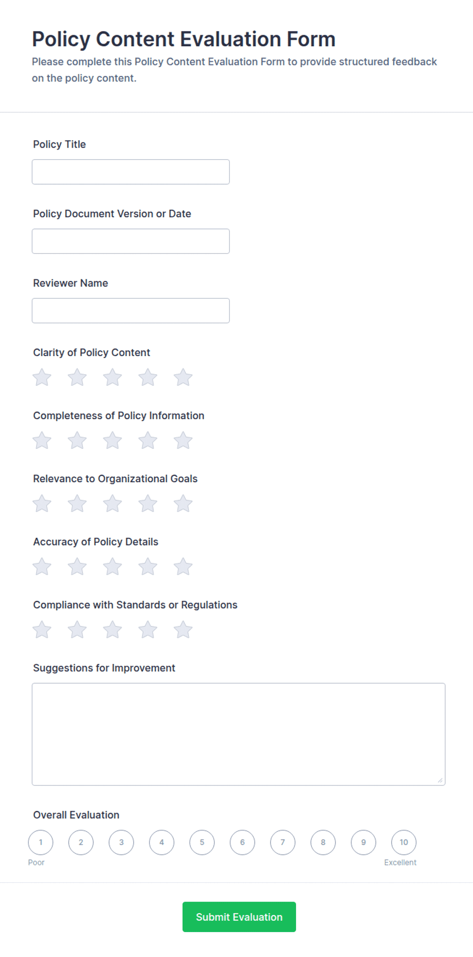
Task: Click the Submit Evaluation button
Action: [239, 917]
